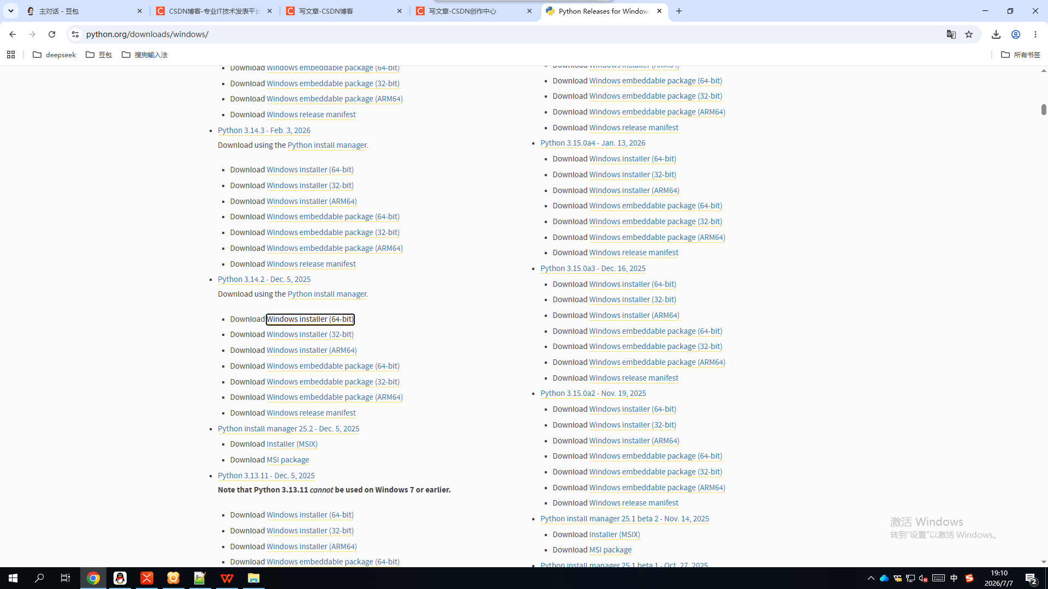
Task: Click the muted speaker volume icon
Action: tap(924, 578)
